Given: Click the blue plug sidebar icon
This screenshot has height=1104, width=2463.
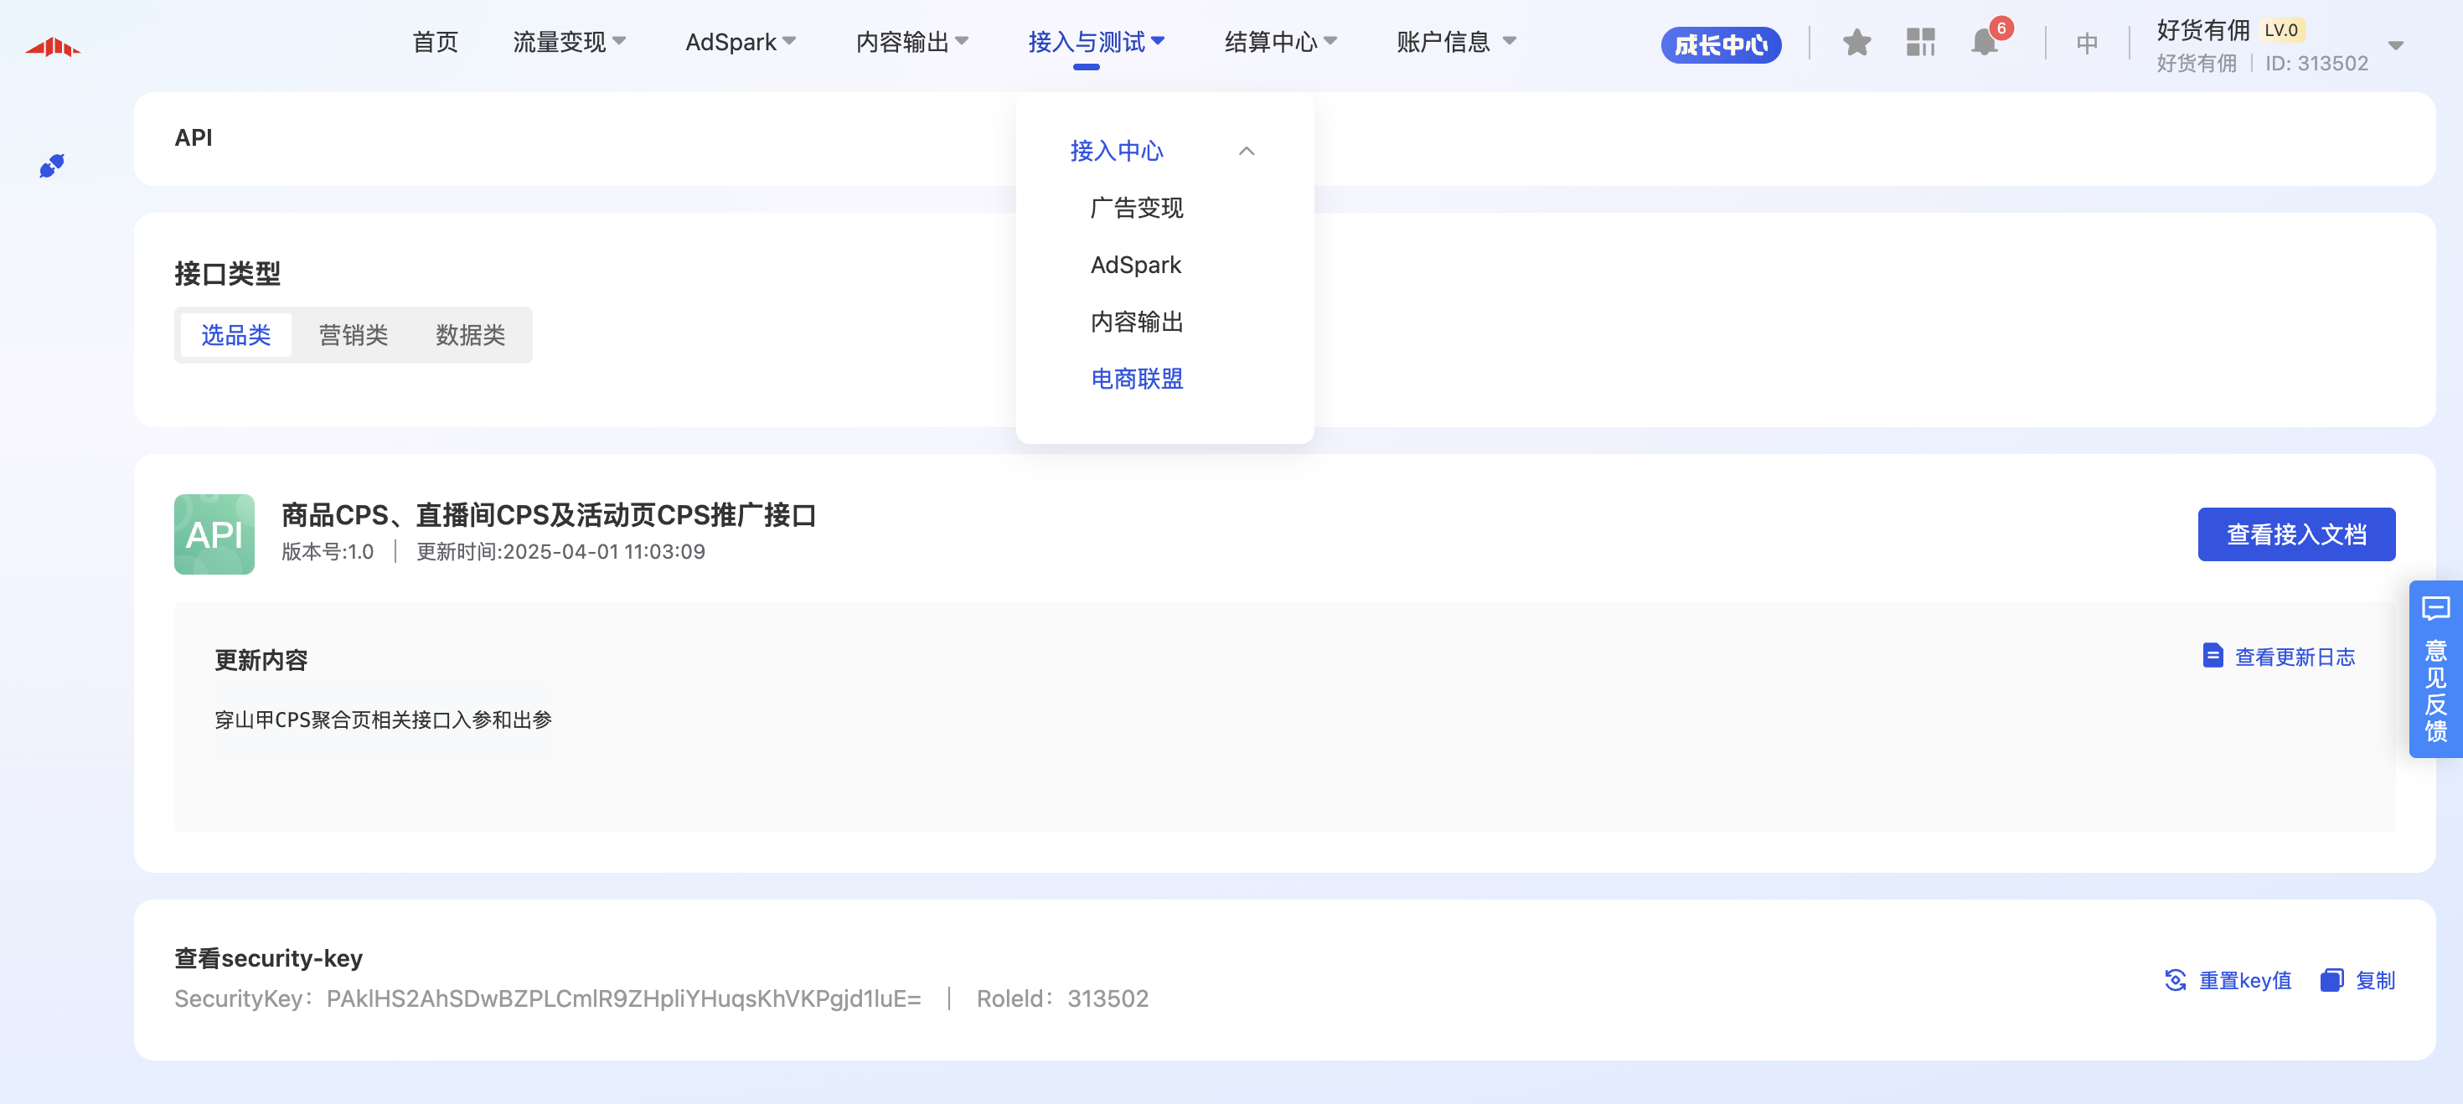Looking at the screenshot, I should (52, 165).
